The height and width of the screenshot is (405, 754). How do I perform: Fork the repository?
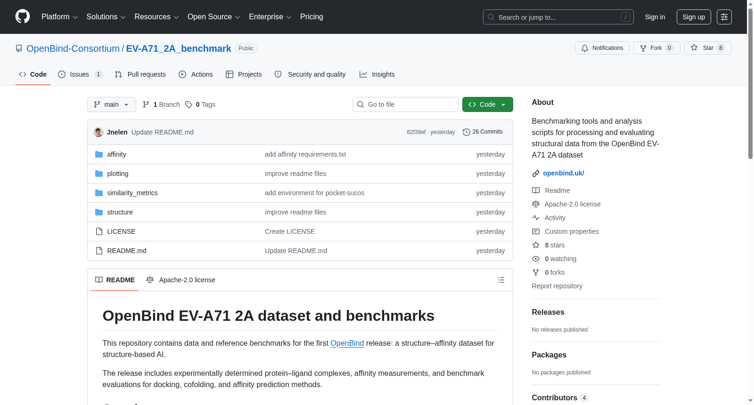pos(657,48)
